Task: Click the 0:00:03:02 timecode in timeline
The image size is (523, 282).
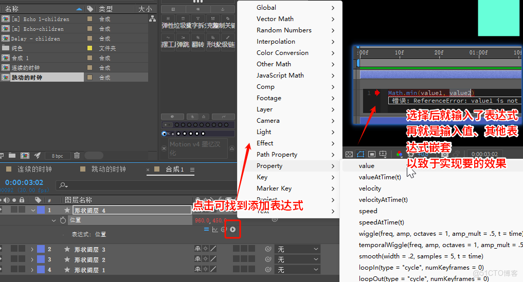Action: point(24,182)
